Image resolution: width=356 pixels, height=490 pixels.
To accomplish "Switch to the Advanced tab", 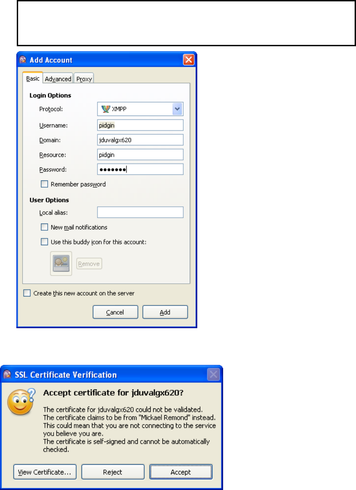I will 58,79.
